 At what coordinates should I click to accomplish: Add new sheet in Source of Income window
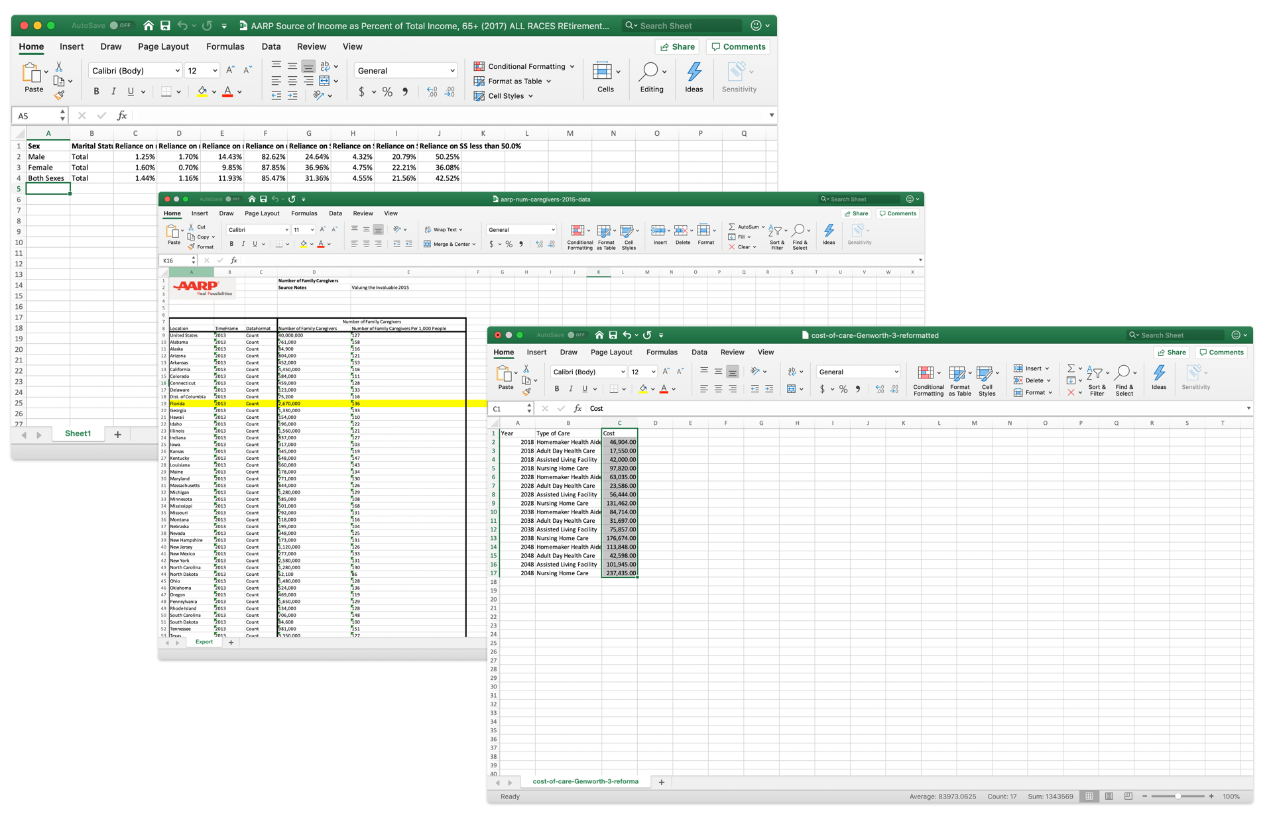point(117,434)
